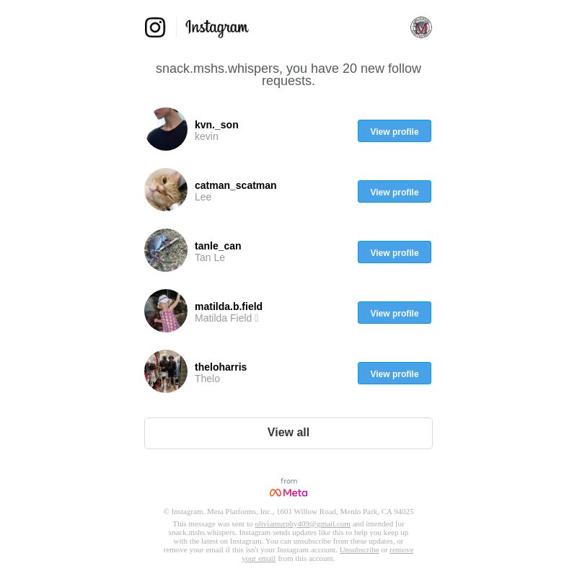View profile of theloharris
Image resolution: width=577 pixels, height=579 pixels.
click(x=395, y=374)
